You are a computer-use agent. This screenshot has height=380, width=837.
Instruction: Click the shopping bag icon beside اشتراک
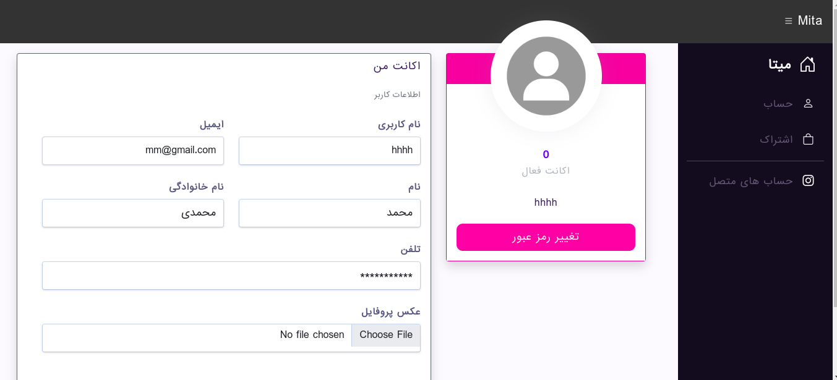point(808,139)
